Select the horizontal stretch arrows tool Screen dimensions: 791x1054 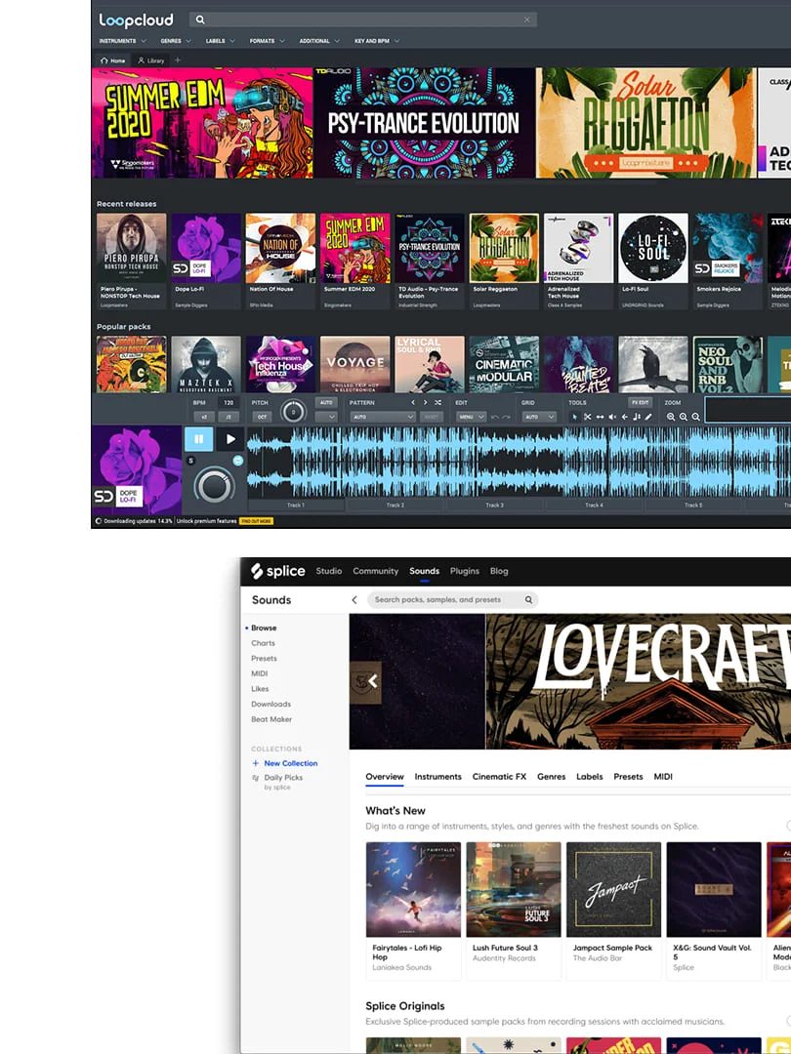pyautogui.click(x=600, y=417)
